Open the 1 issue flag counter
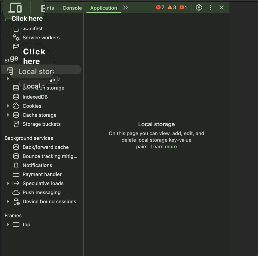The width and height of the screenshot is (258, 256). coord(183,8)
